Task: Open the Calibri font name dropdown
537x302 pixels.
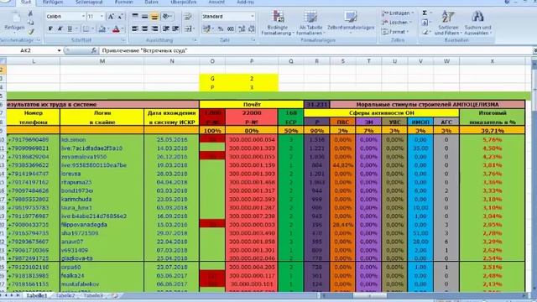Action: pyautogui.click(x=83, y=17)
